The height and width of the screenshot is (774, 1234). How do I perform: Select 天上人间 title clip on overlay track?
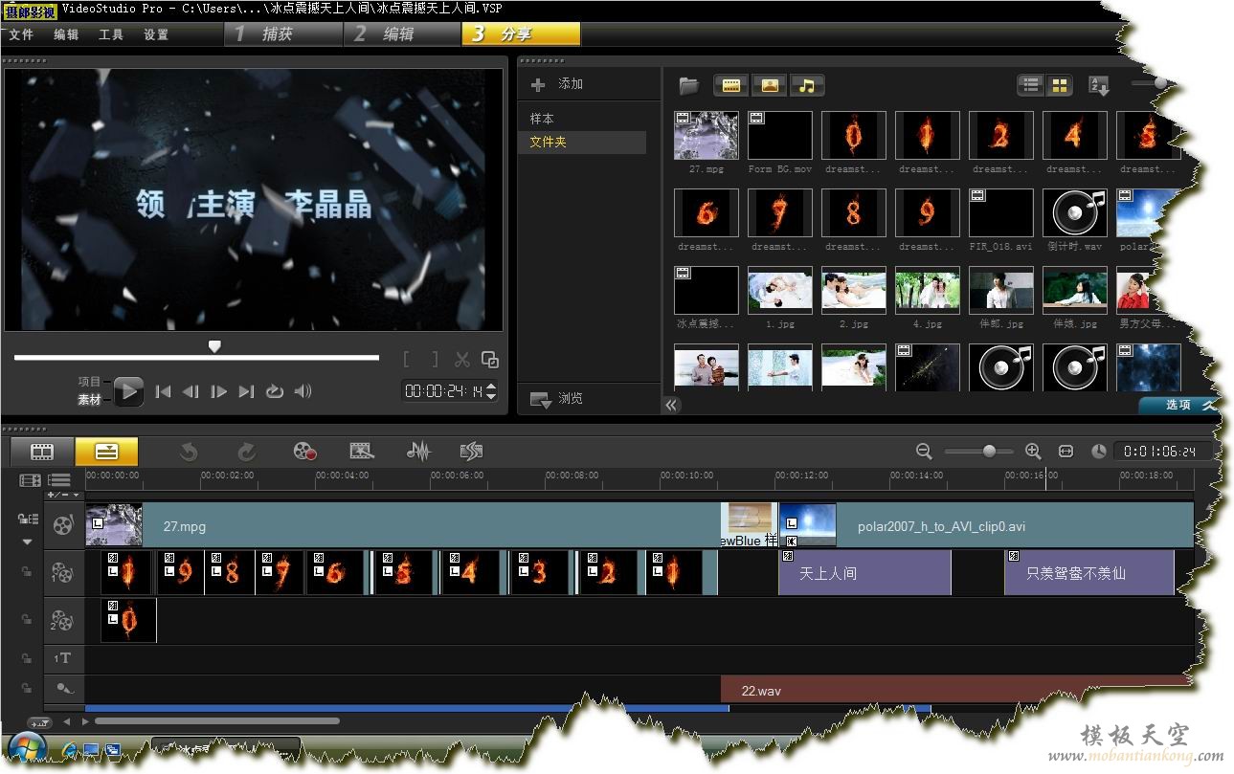[864, 573]
